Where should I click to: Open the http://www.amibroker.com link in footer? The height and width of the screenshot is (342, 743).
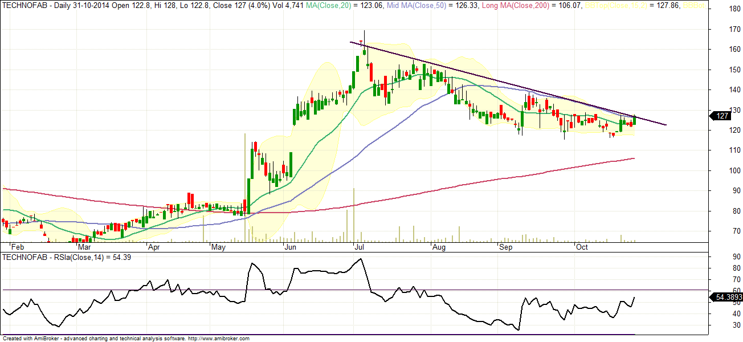tap(219, 339)
